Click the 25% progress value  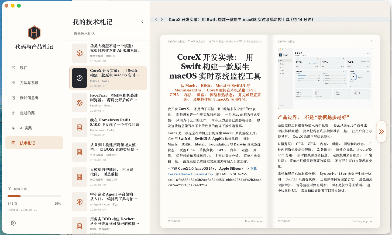click(x=58, y=204)
